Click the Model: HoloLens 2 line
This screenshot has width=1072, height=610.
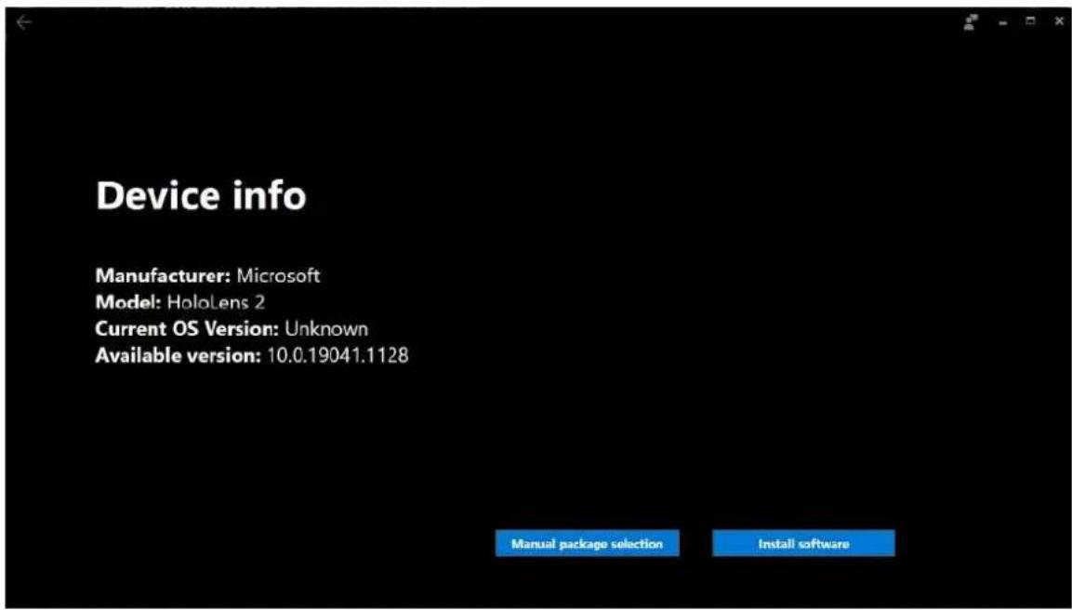(179, 302)
